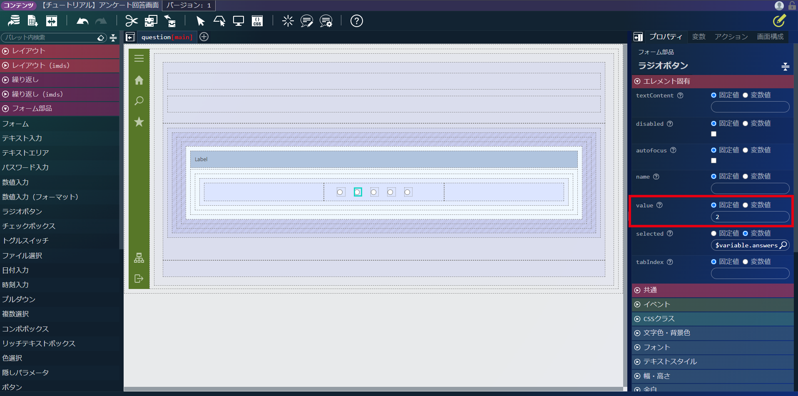Set textContent to 変数値
Image resolution: width=798 pixels, height=396 pixels.
[x=745, y=95]
